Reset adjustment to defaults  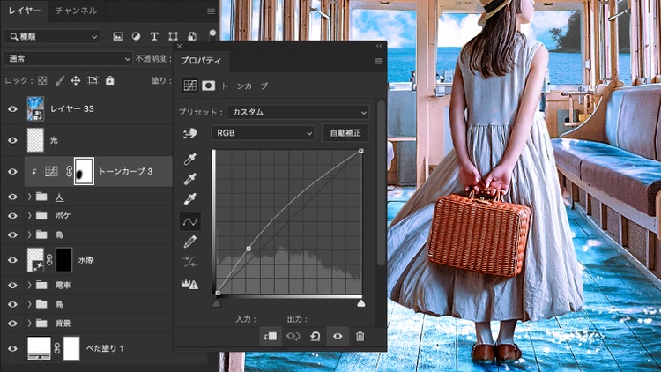click(315, 336)
